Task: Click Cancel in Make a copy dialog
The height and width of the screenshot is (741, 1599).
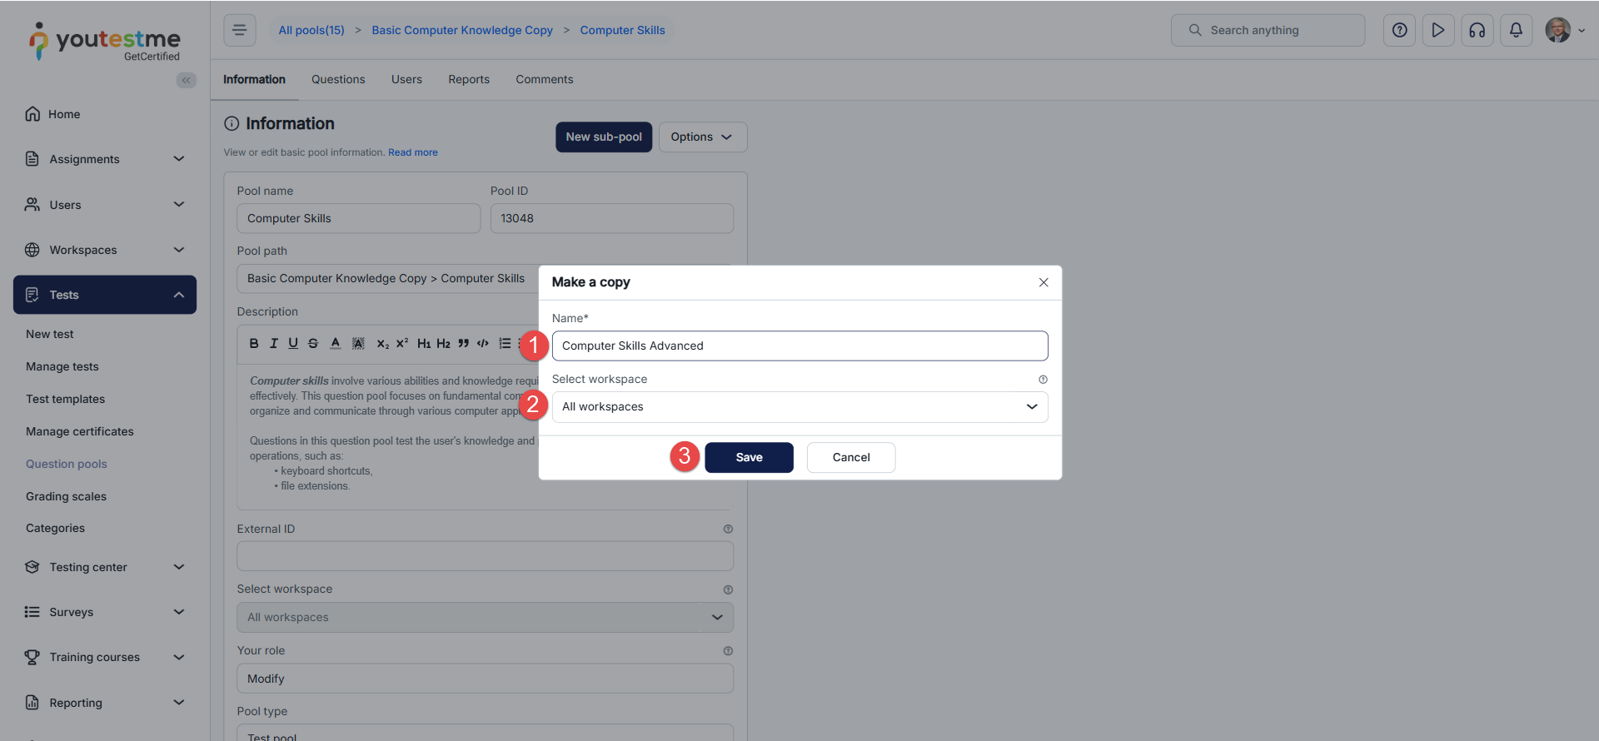Action: tap(850, 458)
